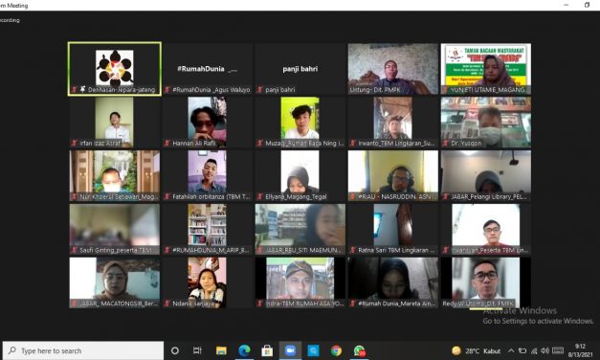Click the 'Type here to search' box

83,350
